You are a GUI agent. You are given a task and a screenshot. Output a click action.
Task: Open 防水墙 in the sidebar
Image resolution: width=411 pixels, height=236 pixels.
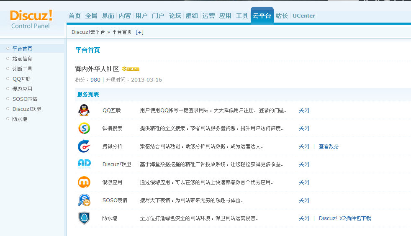coord(20,119)
